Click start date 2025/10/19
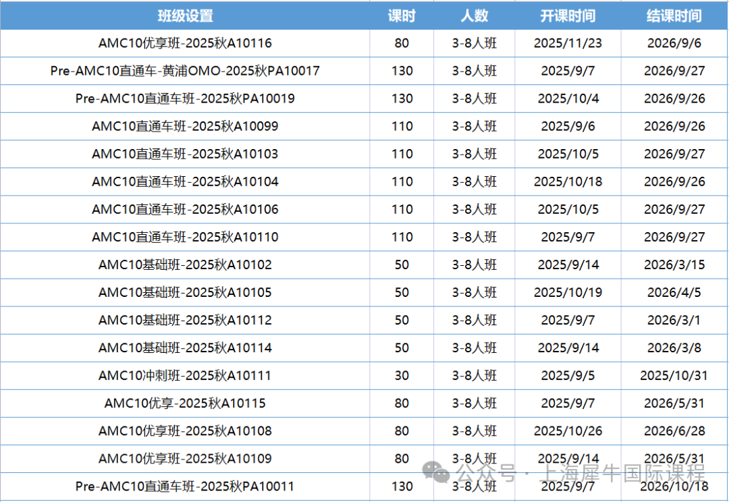Image resolution: width=729 pixels, height=502 pixels. coord(568,292)
